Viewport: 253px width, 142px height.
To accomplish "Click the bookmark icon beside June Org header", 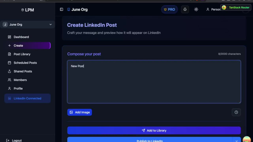I will [x=69, y=10].
